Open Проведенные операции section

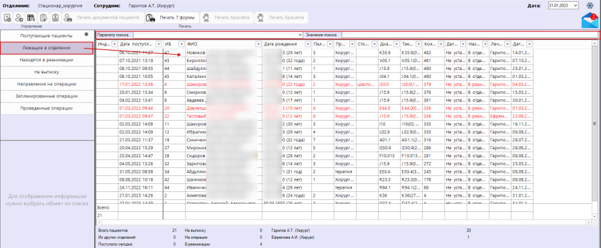47,108
